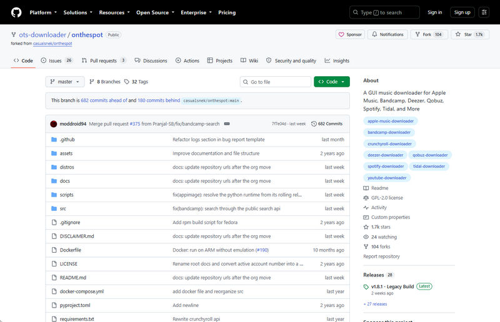Image resolution: width=500 pixels, height=322 pixels.
Task: View the 32 Tags link
Action: (x=136, y=82)
